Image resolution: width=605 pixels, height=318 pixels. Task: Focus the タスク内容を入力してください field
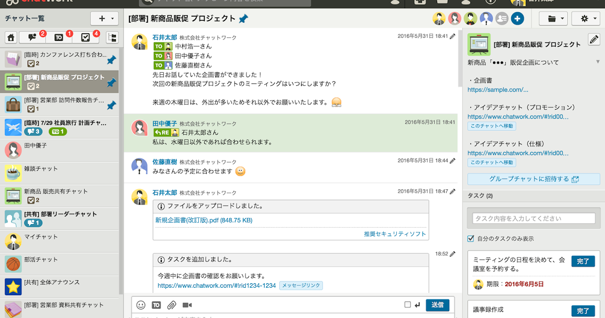tap(533, 219)
